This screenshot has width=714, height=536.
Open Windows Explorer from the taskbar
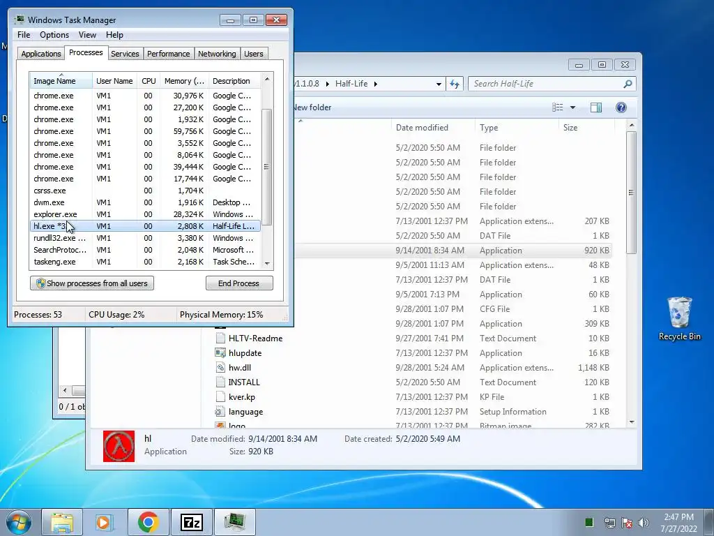coord(62,522)
